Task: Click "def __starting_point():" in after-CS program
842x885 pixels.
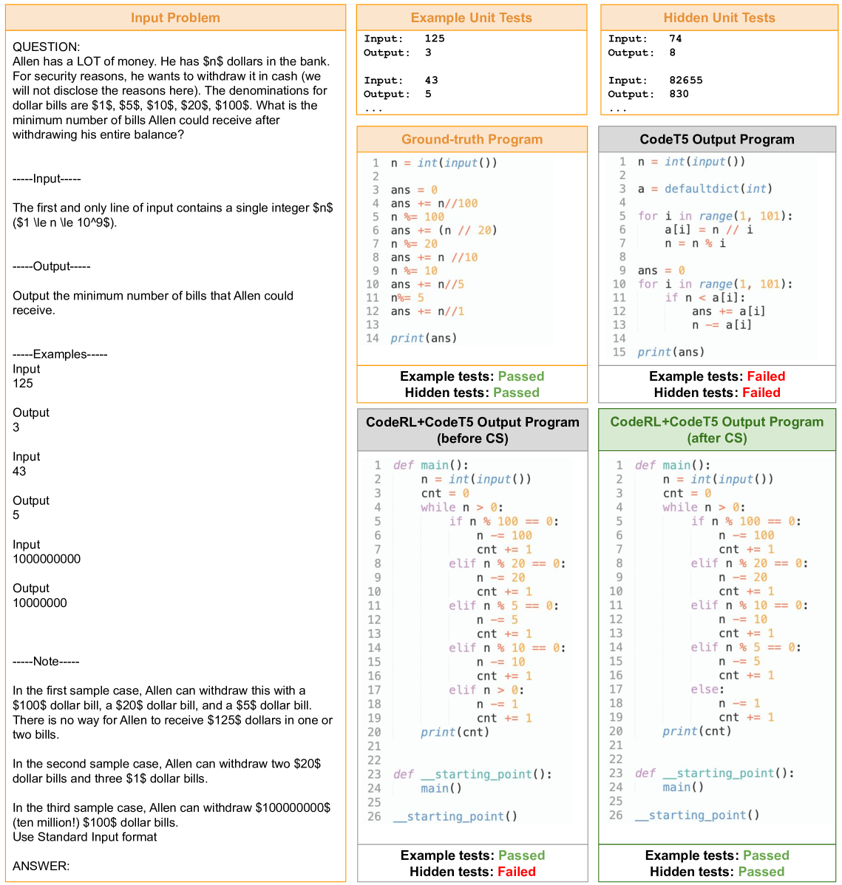Action: (714, 773)
